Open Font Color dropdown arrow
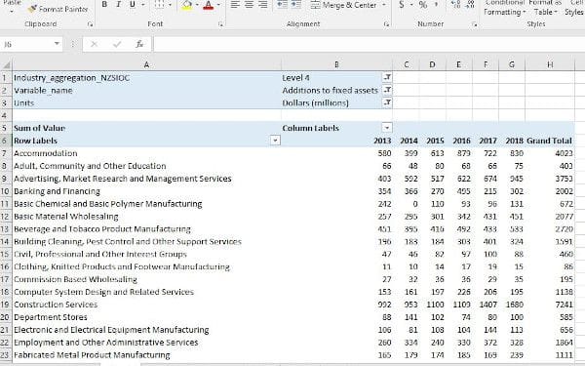Image resolution: width=585 pixels, height=366 pixels. pyautogui.click(x=218, y=5)
